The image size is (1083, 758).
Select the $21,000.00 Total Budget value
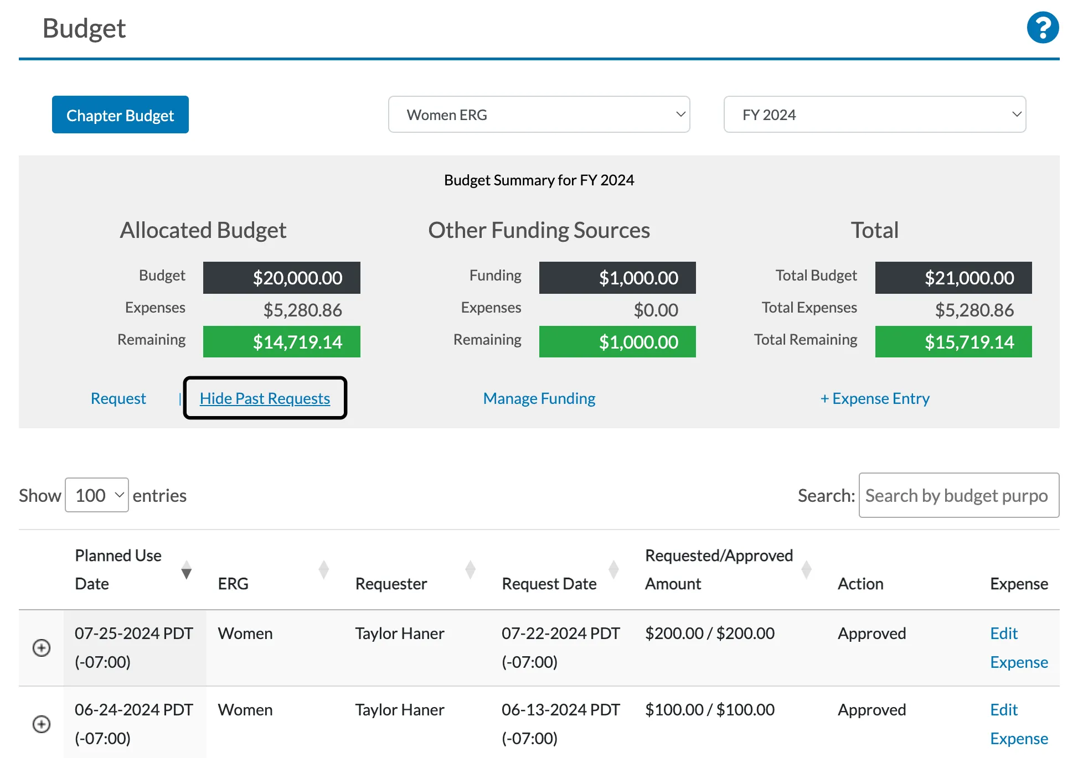pos(953,278)
